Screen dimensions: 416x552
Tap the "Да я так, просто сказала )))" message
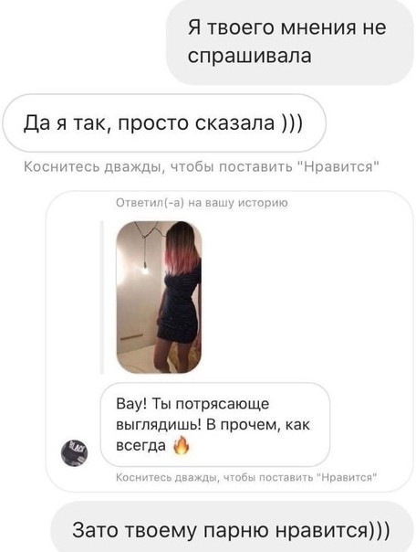point(164,122)
